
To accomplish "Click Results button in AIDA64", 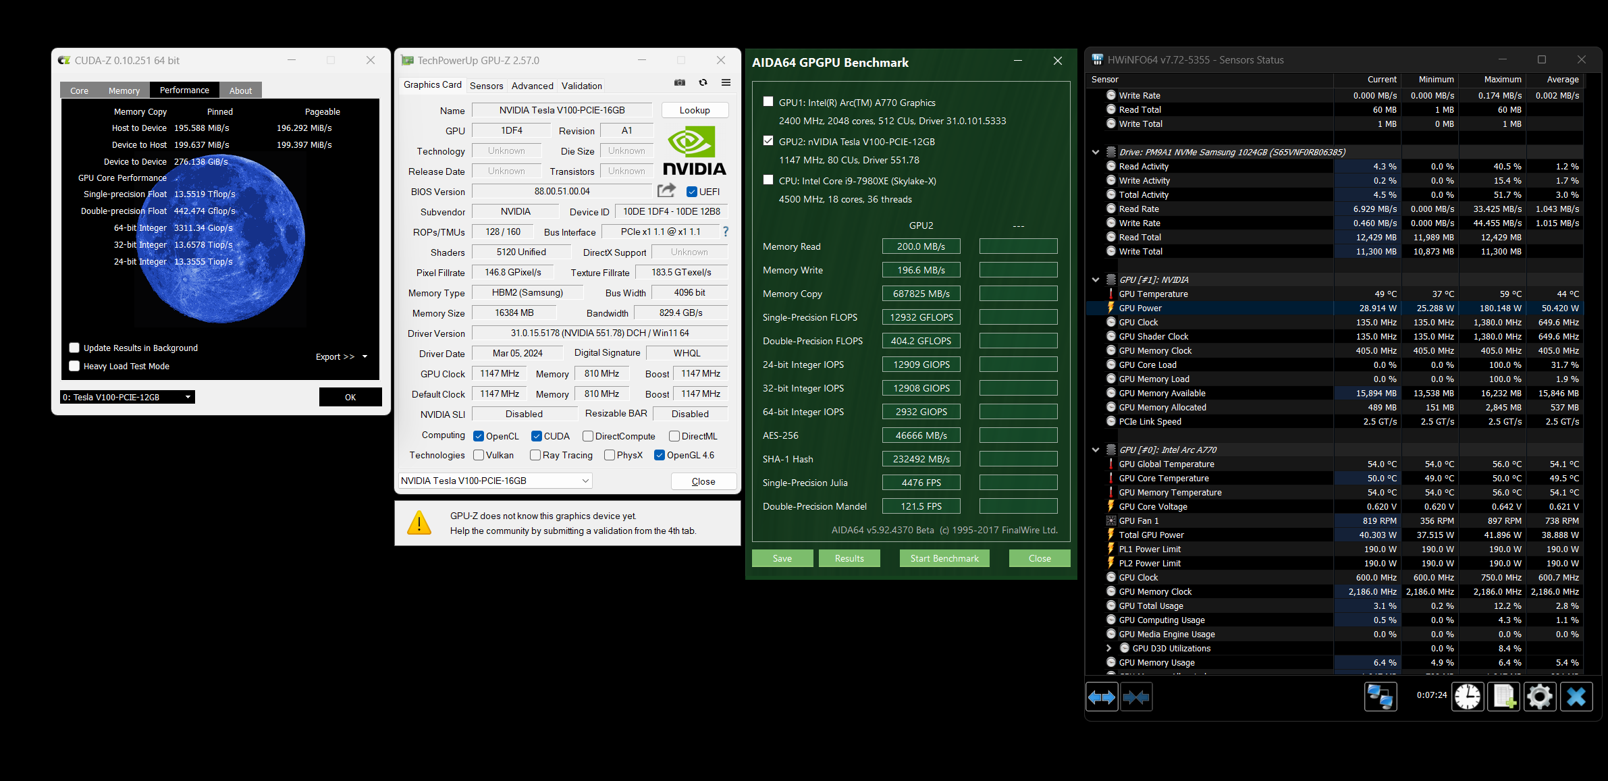I will 849,558.
